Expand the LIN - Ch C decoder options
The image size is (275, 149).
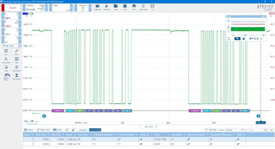[20, 46]
